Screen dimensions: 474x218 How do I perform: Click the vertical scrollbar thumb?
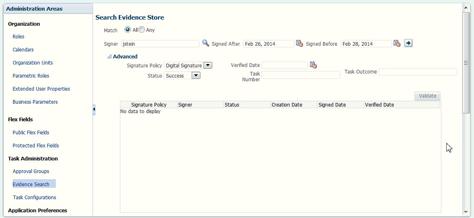466,62
